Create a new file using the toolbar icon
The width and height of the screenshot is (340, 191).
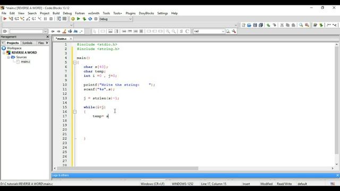click(243, 25)
